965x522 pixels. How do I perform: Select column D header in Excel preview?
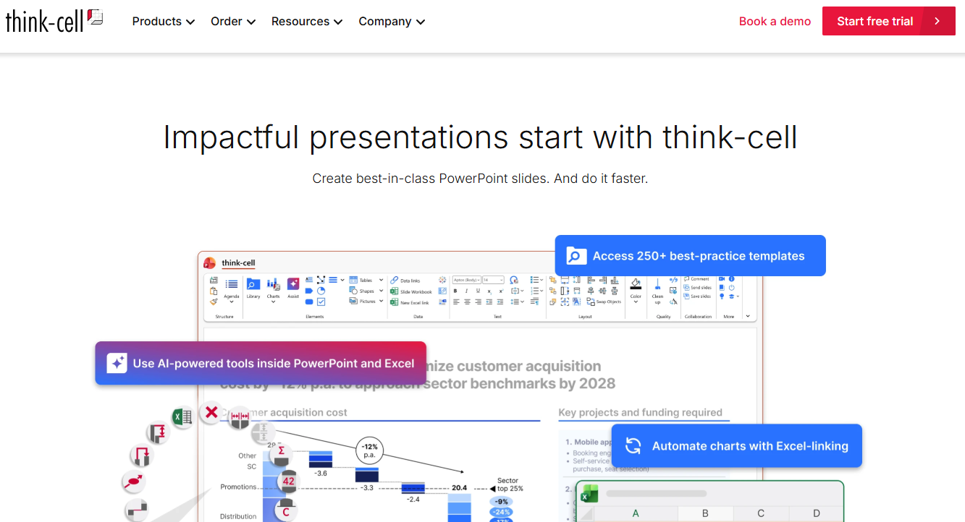pyautogui.click(x=817, y=513)
